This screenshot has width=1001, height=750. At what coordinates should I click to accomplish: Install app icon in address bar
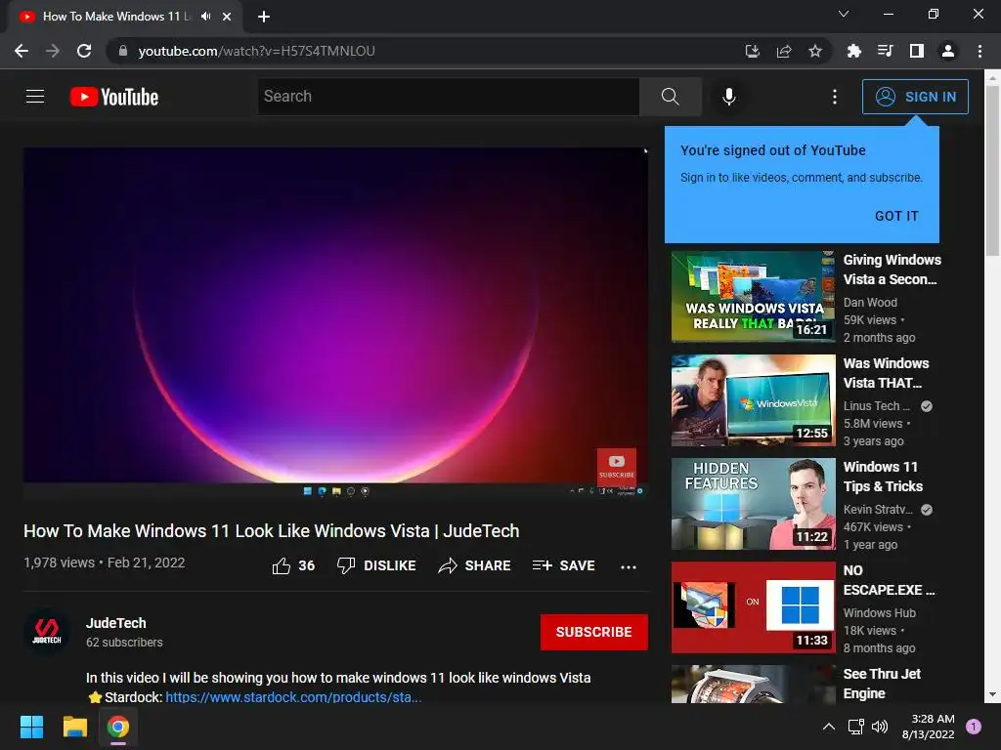pos(753,51)
